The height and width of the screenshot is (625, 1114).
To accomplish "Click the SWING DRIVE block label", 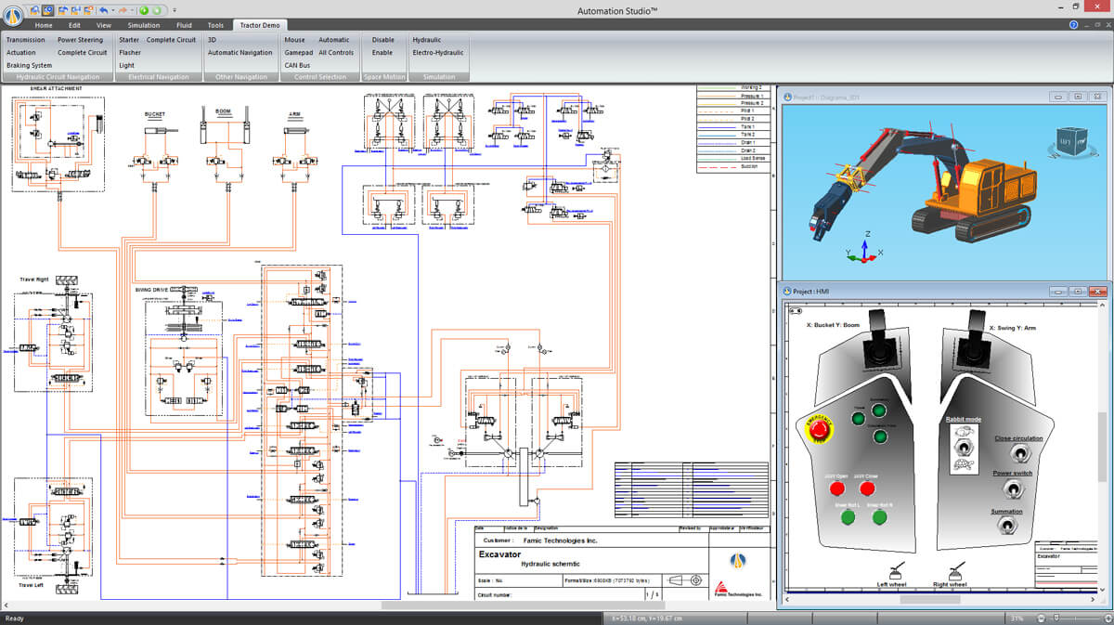I will 154,290.
